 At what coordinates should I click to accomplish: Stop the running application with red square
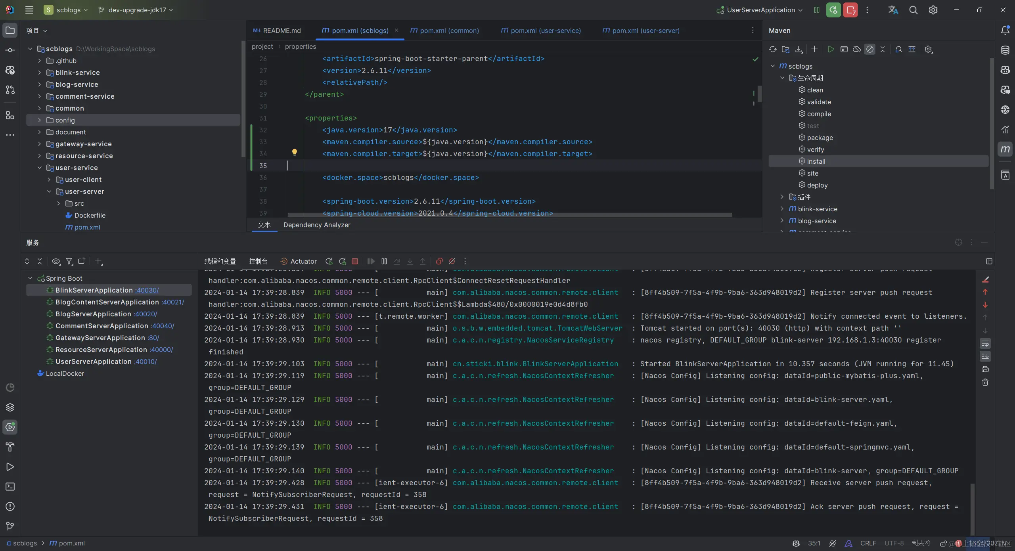click(354, 262)
